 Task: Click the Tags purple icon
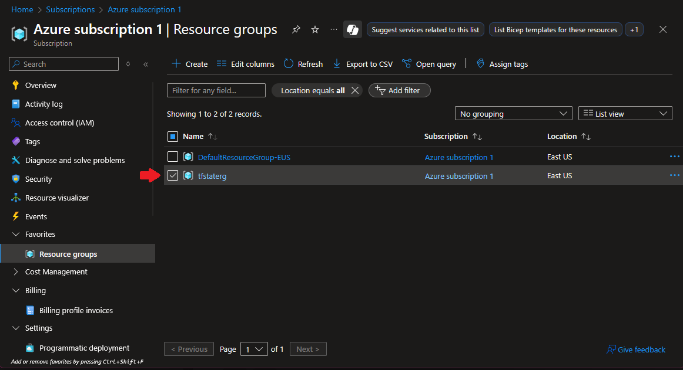coord(16,141)
